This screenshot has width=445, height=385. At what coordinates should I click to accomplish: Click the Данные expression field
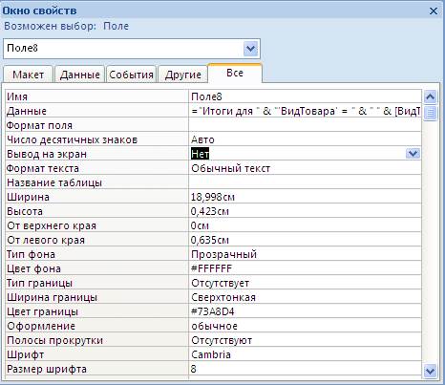tap(305, 111)
